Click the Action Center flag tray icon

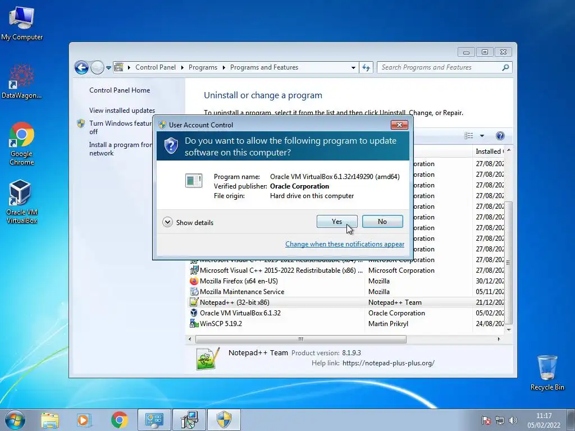[x=486, y=420]
